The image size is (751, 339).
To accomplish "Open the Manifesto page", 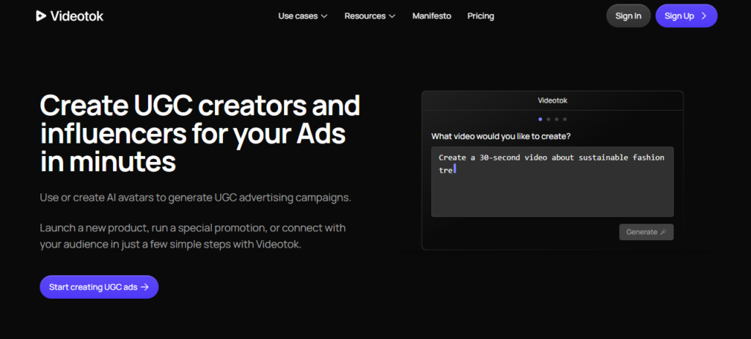I will pyautogui.click(x=431, y=16).
